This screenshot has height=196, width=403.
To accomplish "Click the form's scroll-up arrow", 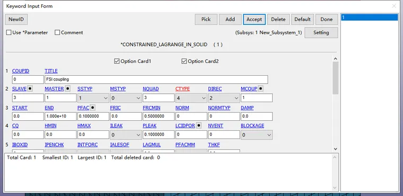I will 335,59.
